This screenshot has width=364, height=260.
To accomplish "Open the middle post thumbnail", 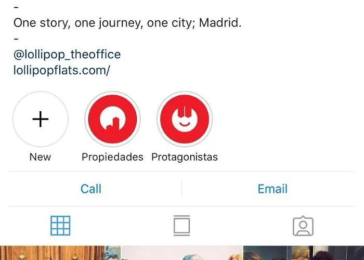I will pyautogui.click(x=182, y=253).
